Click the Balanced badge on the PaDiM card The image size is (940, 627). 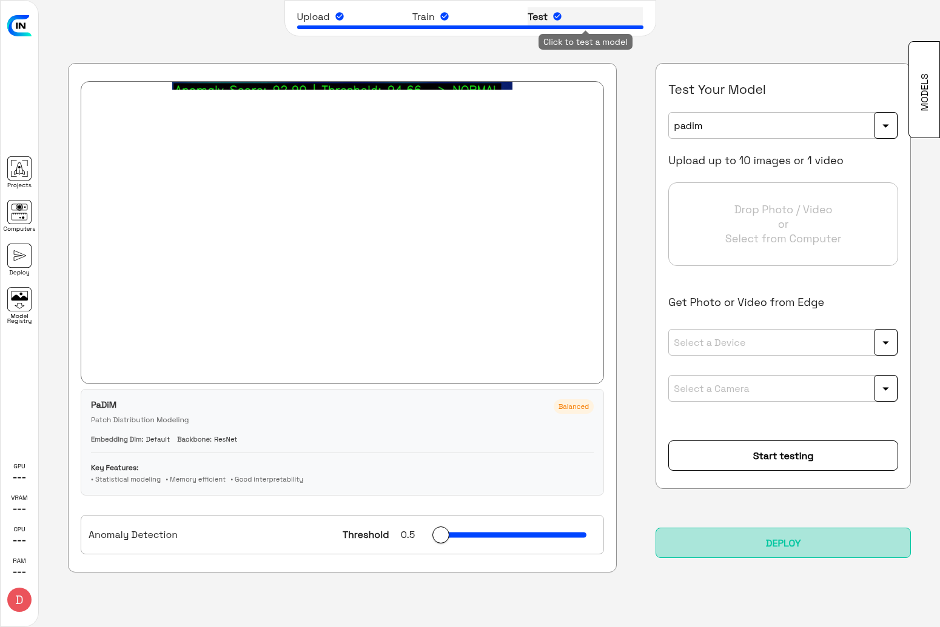[573, 406]
